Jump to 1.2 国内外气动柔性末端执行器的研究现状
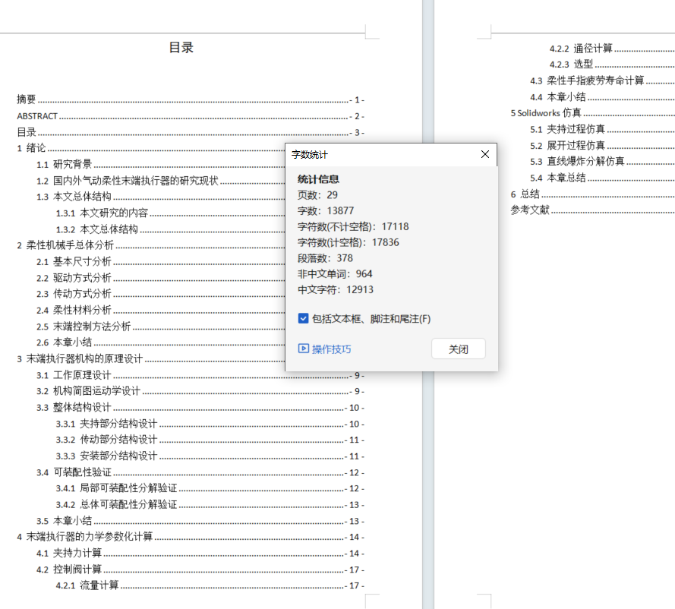Screen dimensions: 675x609 click(x=160, y=181)
